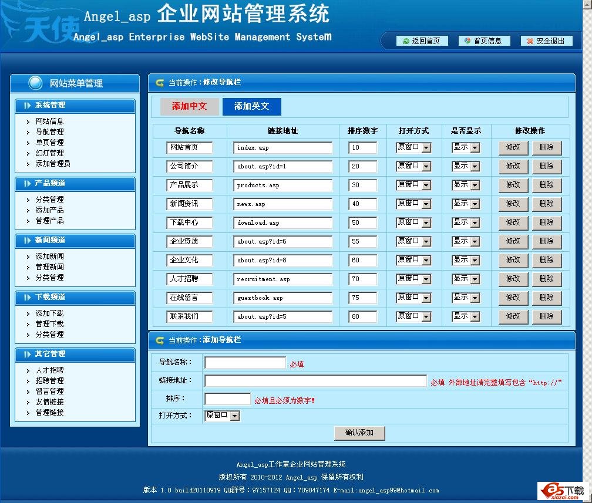The width and height of the screenshot is (592, 503).
Task: Click the a5 下载 logo in corner
Action: [x=563, y=491]
